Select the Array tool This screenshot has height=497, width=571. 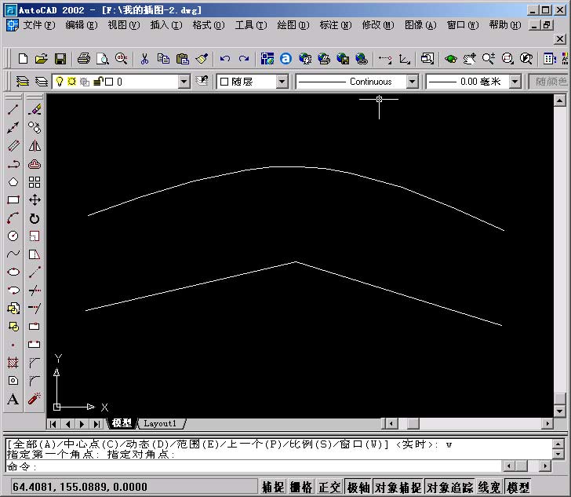pos(35,181)
